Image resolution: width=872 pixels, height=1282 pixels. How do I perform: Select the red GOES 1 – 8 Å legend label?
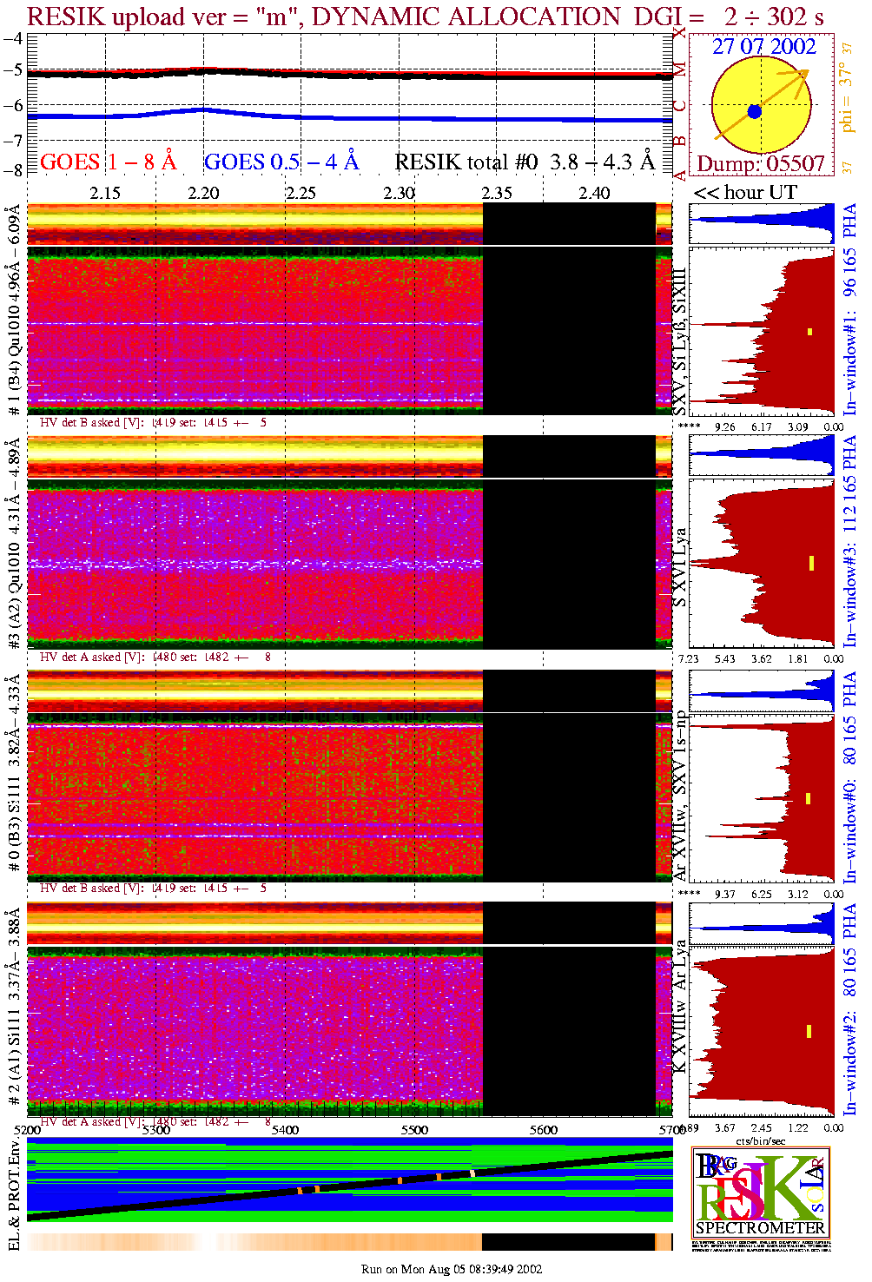(x=109, y=162)
